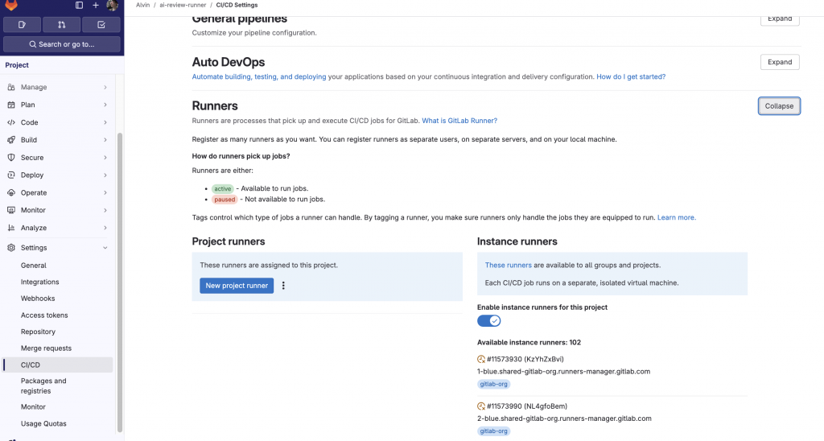
Task: Click gitlab-org tag under 1-blue runner
Action: point(493,384)
